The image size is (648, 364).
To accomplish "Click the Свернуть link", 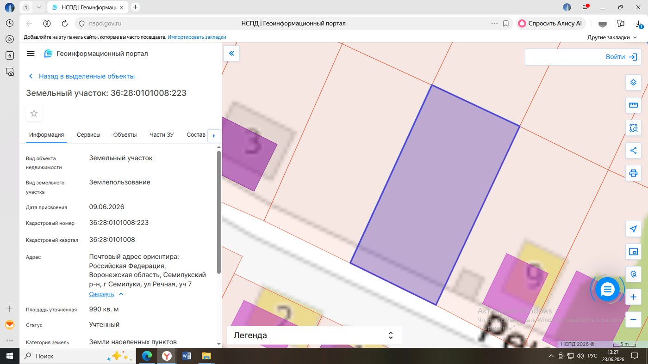I will click(x=101, y=294).
